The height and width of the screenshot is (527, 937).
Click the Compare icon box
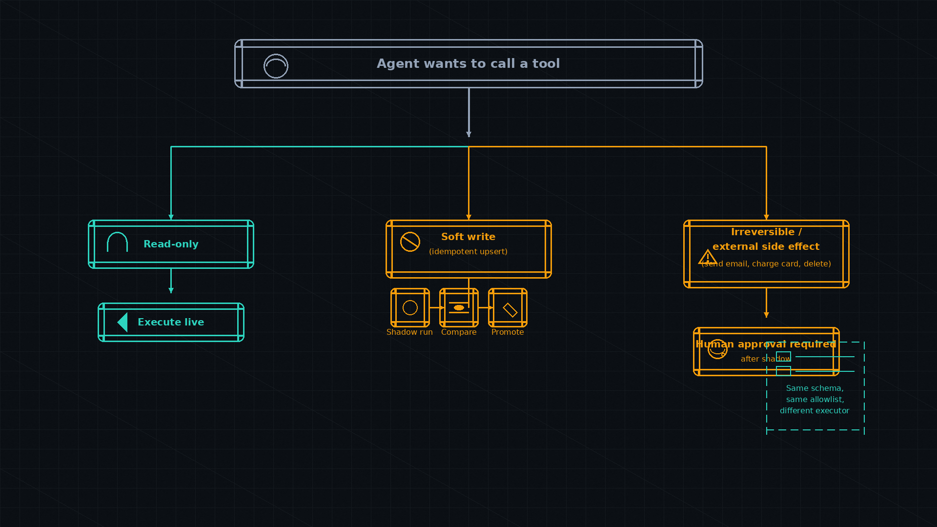click(459, 307)
